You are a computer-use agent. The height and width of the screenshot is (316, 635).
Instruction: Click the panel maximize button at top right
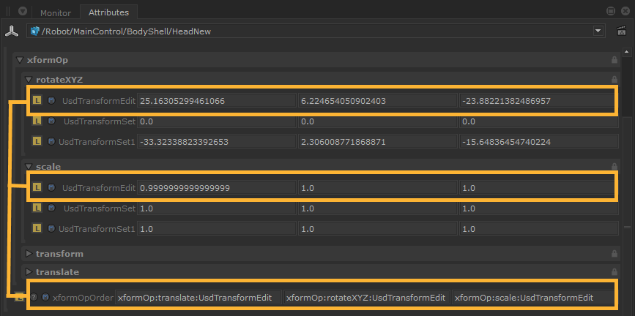[610, 11]
